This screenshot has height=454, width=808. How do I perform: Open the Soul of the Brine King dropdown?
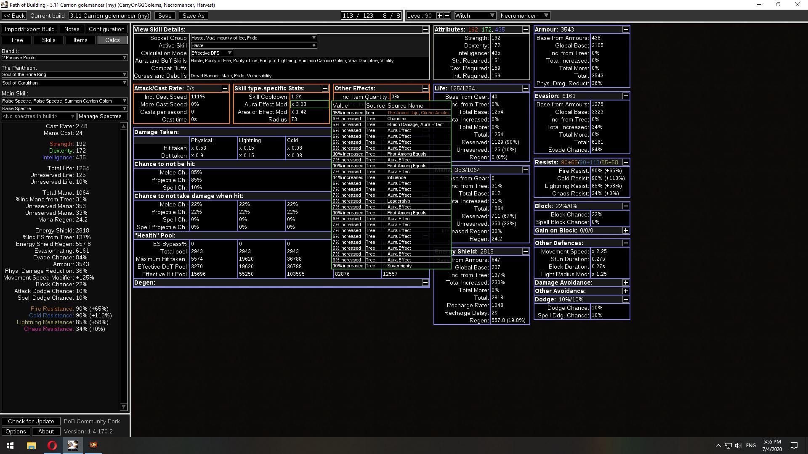click(64, 74)
